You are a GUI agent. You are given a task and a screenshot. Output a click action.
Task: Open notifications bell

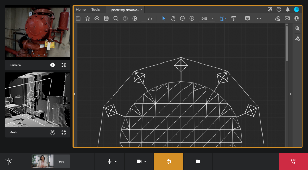[287, 10]
